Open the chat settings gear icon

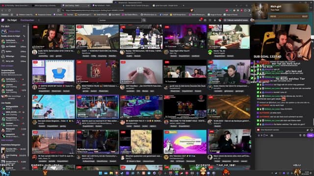tap(304, 135)
